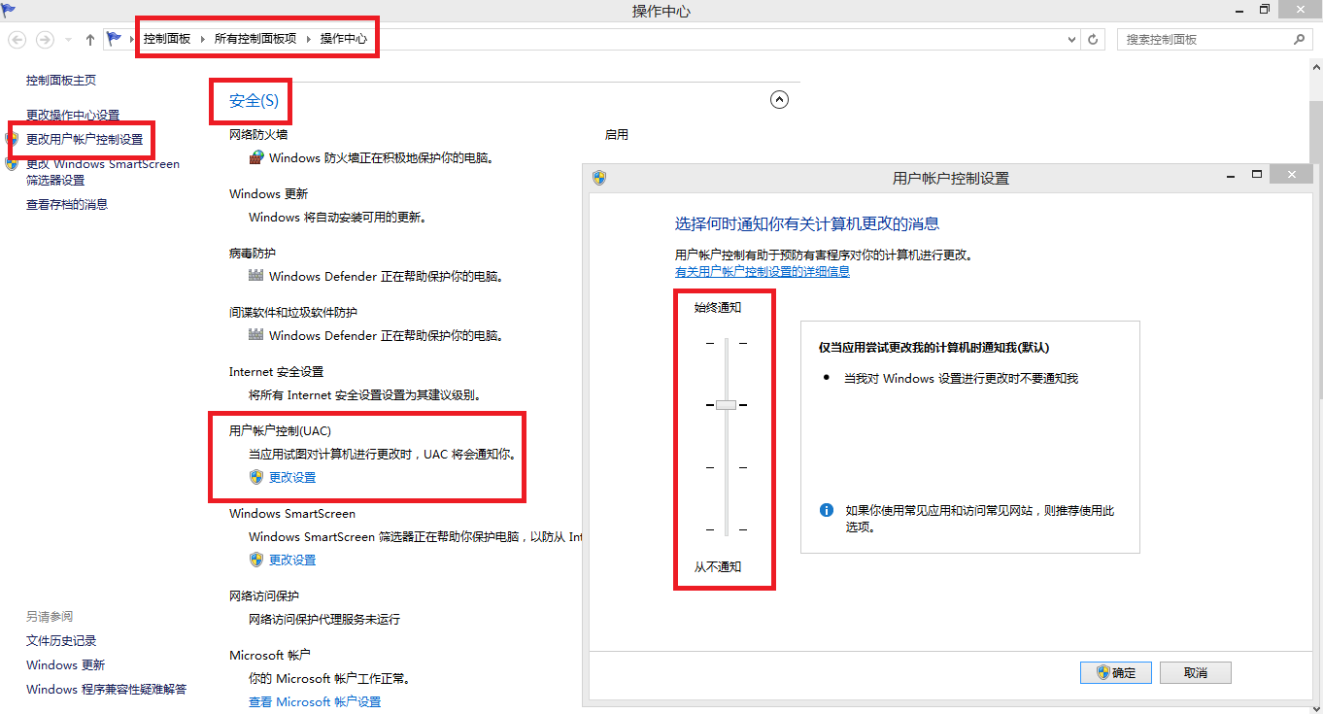
Task: Click the 病毒防护 heading text
Action: coord(253,253)
